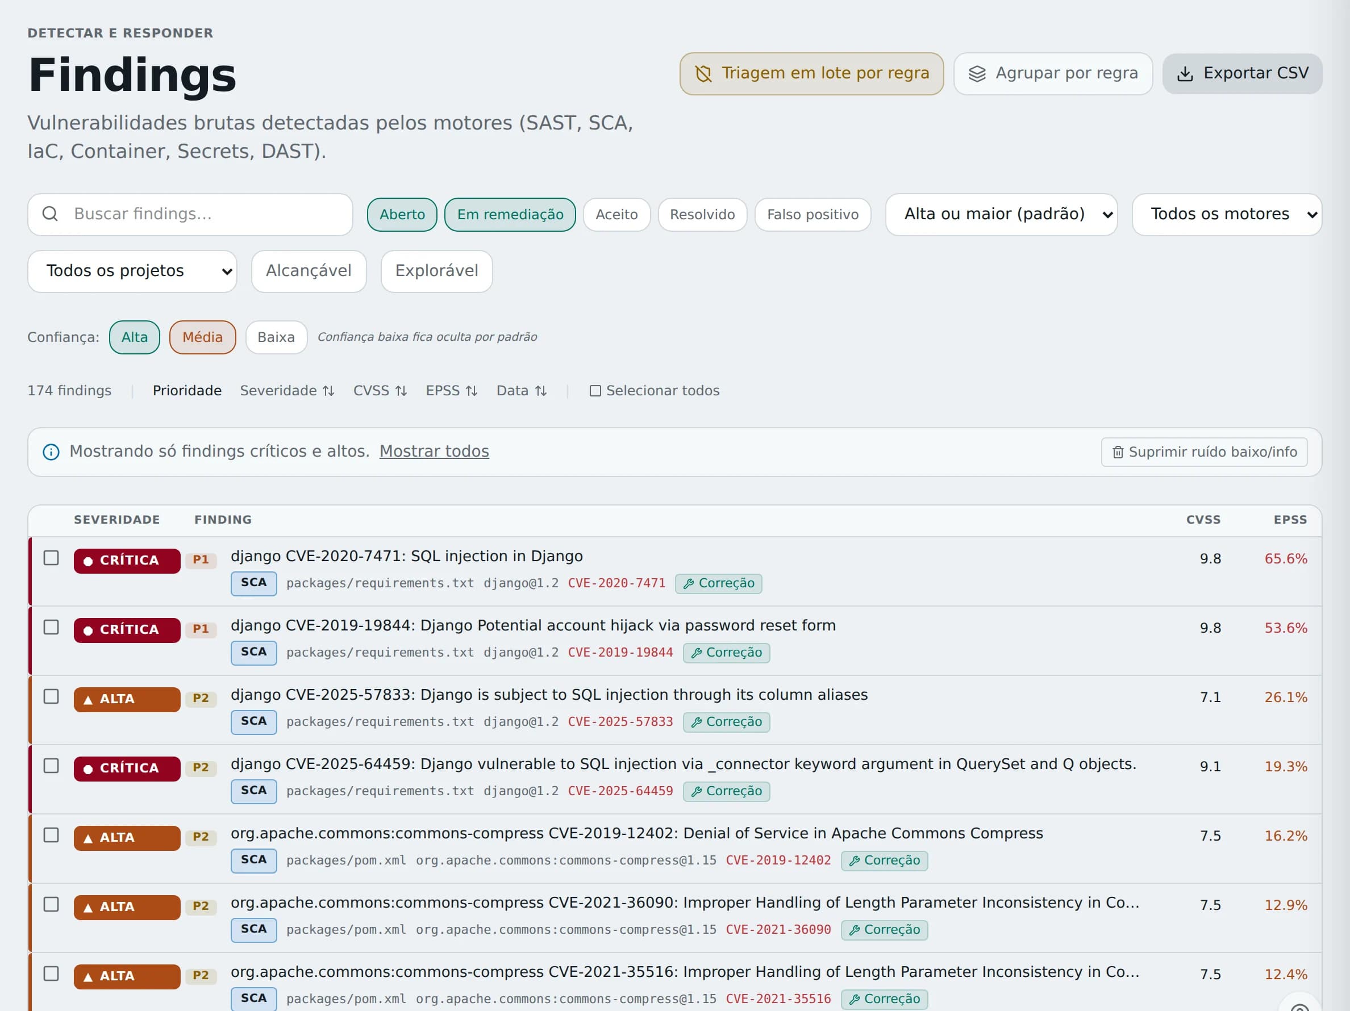This screenshot has height=1011, width=1350.
Task: Select the CVE-2020-7471 finding checkbox
Action: coord(51,558)
